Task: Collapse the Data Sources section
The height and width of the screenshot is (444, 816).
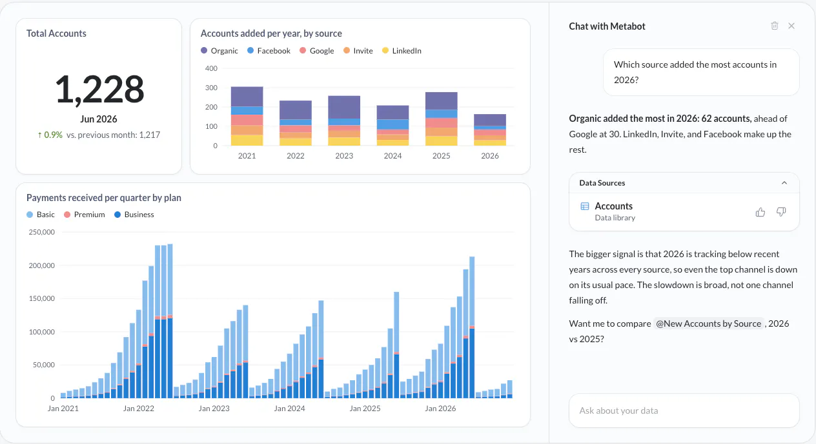Action: click(x=784, y=183)
